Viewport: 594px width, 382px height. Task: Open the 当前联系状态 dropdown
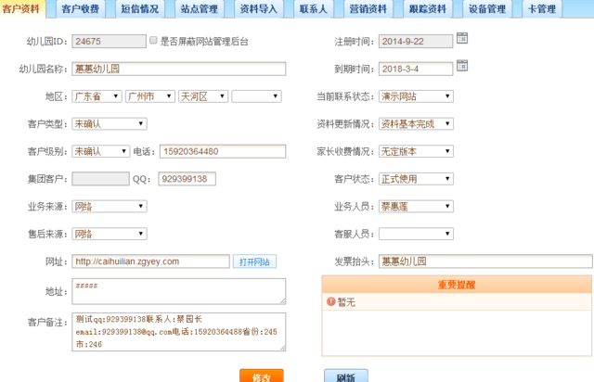[416, 96]
